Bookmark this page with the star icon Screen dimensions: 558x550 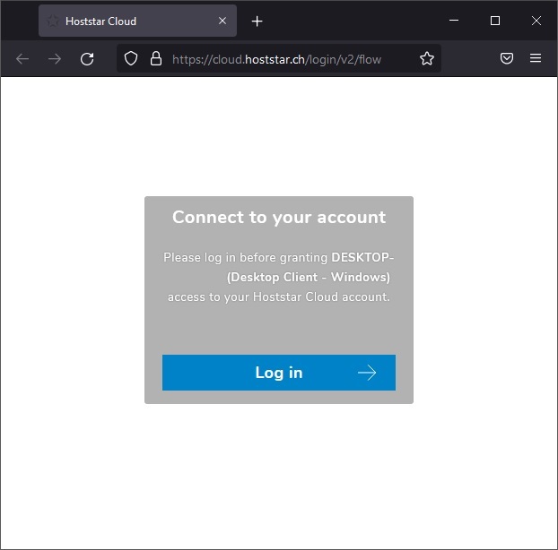coord(427,58)
